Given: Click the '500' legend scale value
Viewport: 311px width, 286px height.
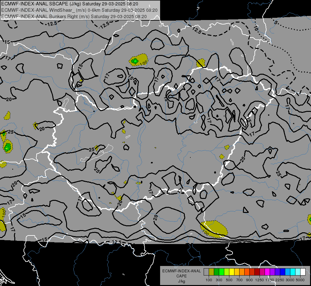Looking at the screenshot, I should point(229,280).
